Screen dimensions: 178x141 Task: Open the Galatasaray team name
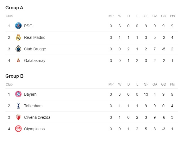[35, 61]
